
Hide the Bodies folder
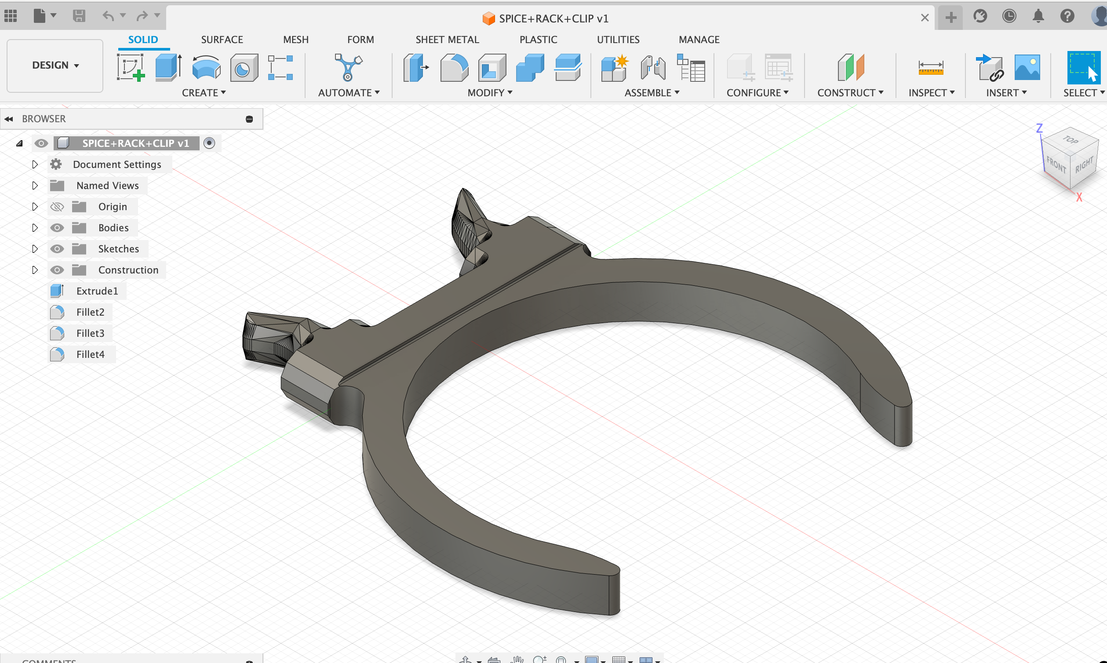pos(57,227)
